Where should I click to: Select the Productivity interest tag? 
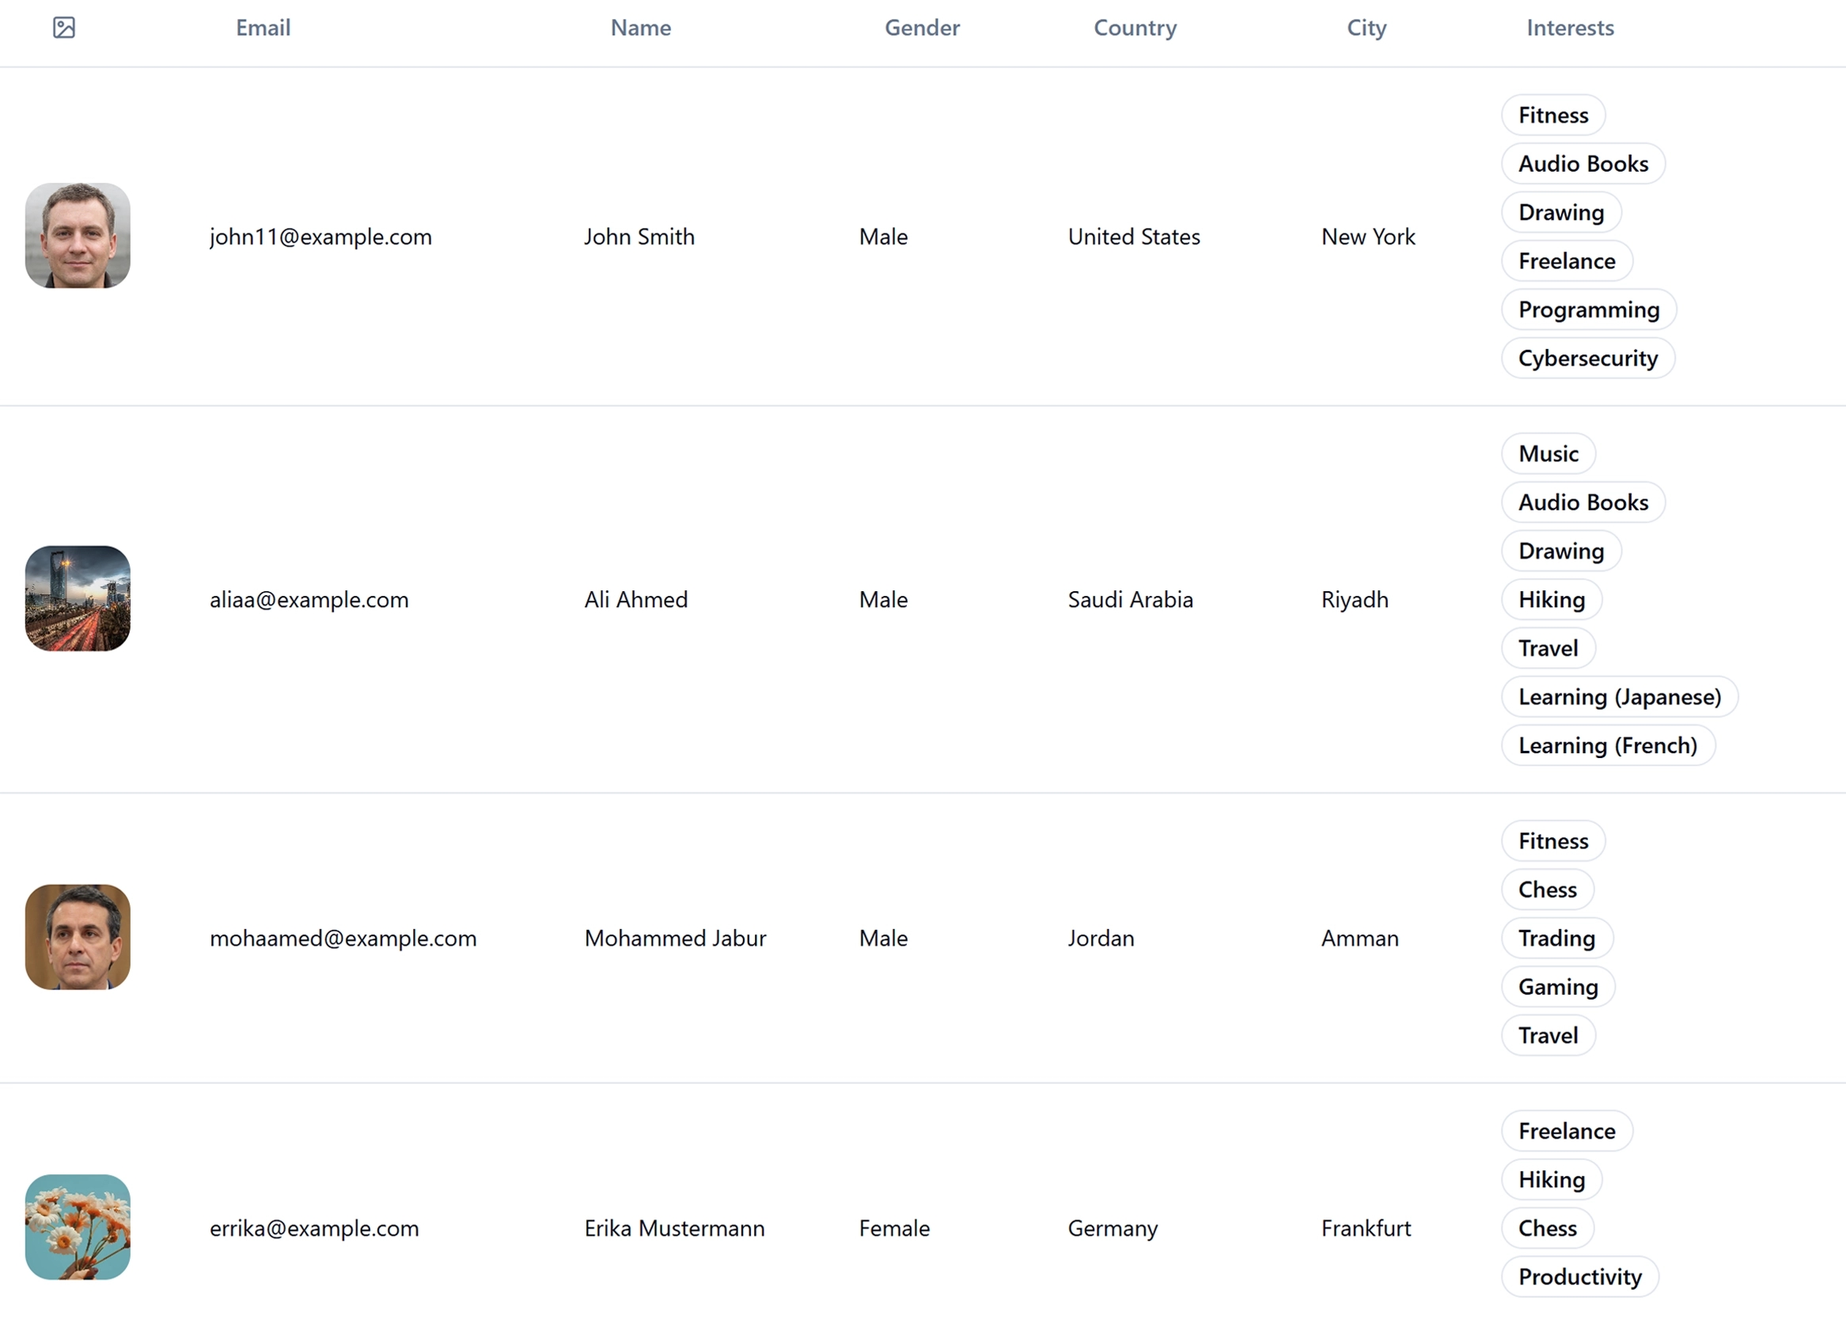tap(1578, 1277)
